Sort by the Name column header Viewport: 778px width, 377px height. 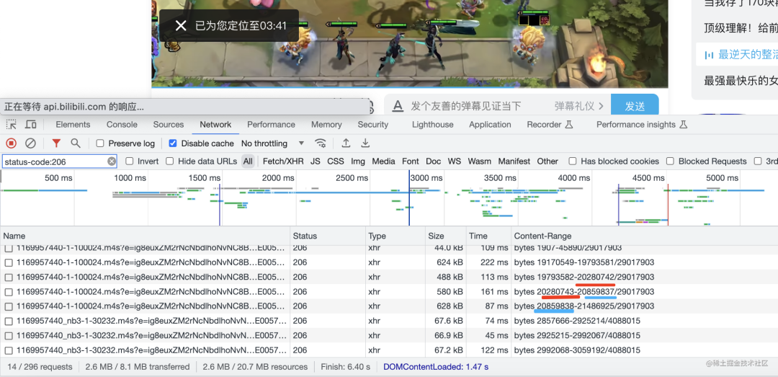tap(146, 236)
